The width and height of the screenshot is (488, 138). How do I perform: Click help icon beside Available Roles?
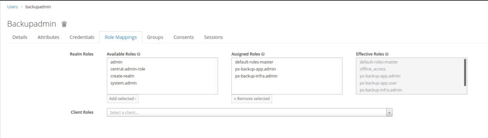pyautogui.click(x=139, y=54)
